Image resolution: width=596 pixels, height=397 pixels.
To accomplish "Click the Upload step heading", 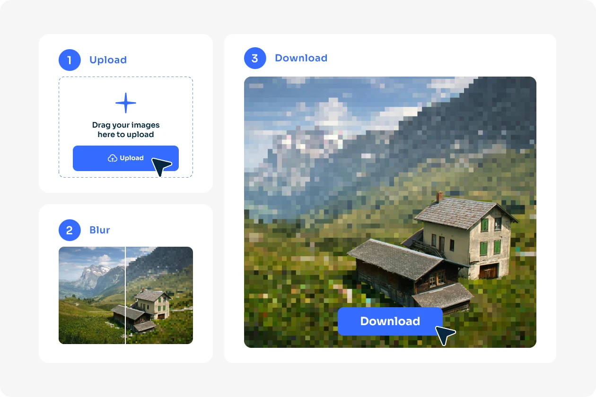I will tap(108, 60).
